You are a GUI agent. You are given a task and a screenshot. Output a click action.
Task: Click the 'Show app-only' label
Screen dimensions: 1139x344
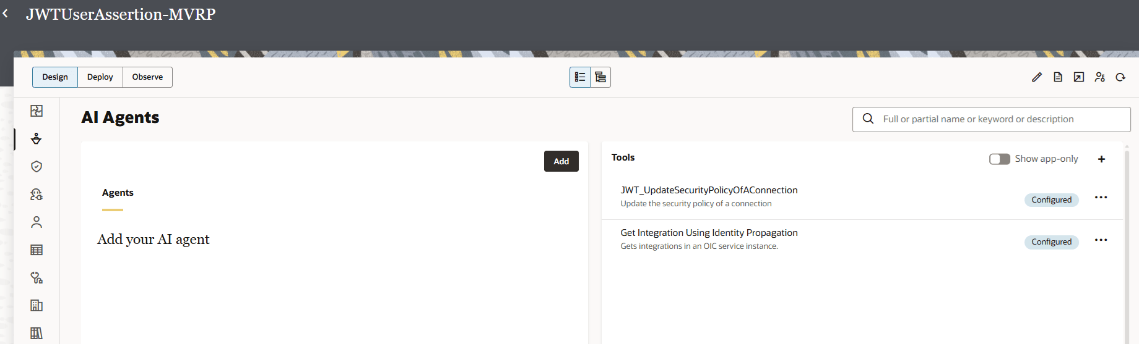(x=1046, y=159)
